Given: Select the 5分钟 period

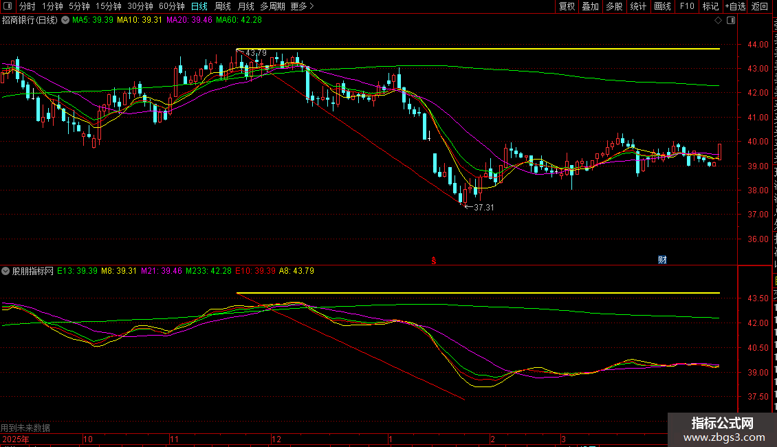Looking at the screenshot, I should (x=79, y=6).
